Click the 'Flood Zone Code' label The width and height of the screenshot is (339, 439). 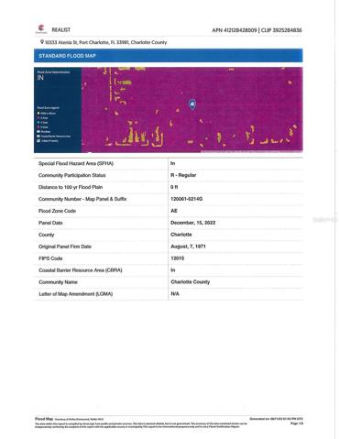tap(57, 211)
